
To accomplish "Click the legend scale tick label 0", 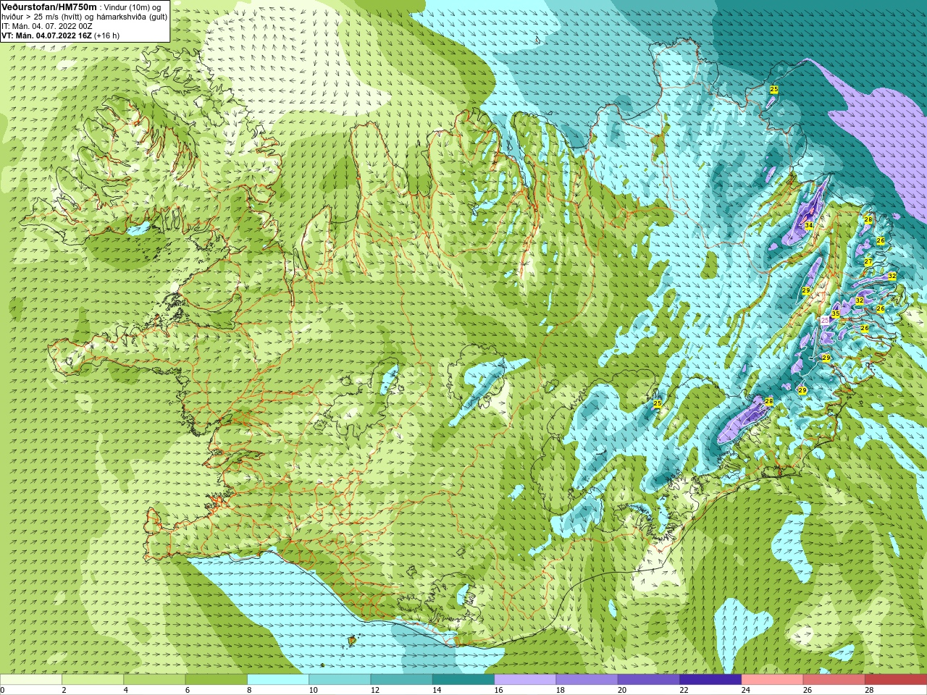I will (x=2, y=690).
